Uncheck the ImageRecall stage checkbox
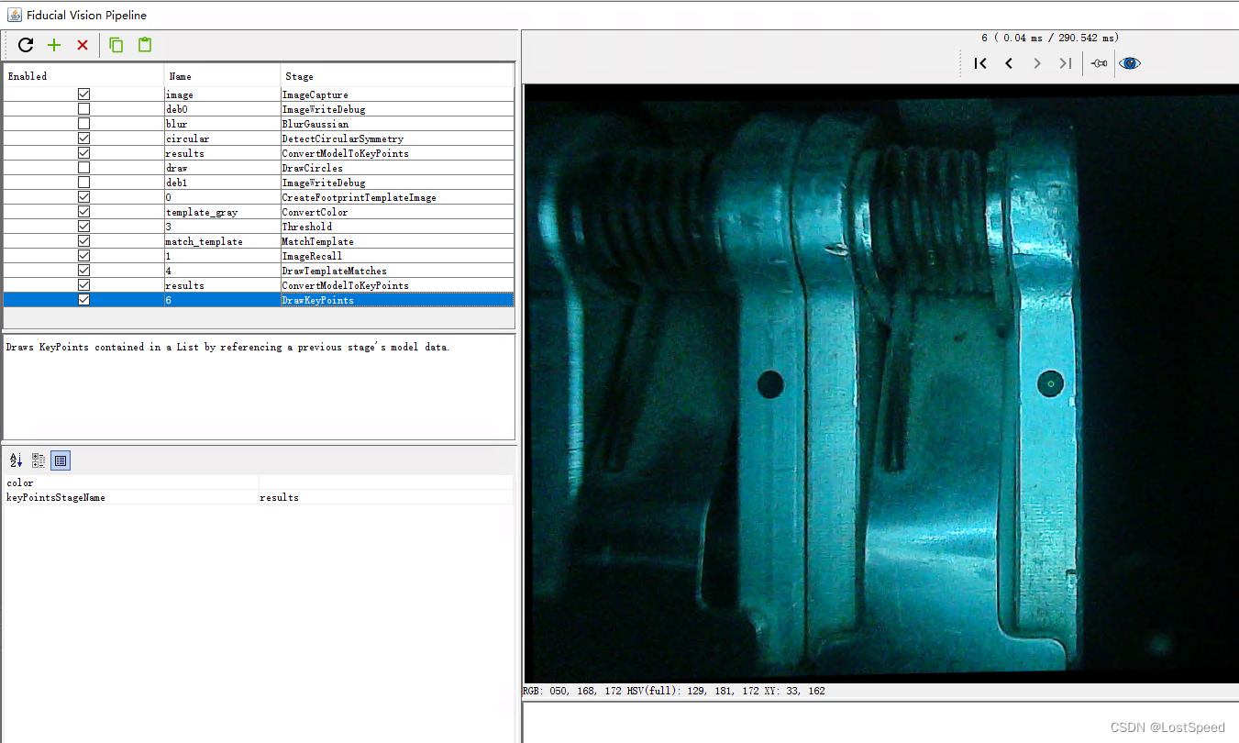1239x743 pixels. coord(84,256)
